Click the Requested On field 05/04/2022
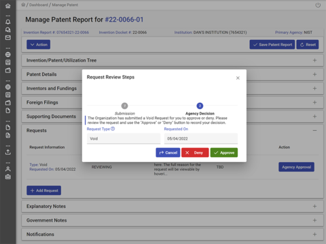Screen dimensions: 326x244 tap(201, 138)
